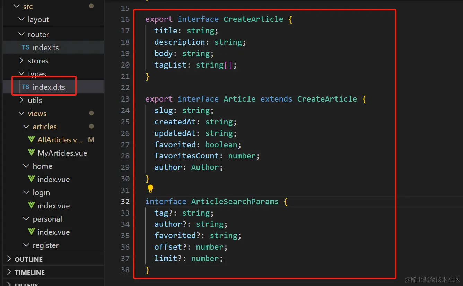Collapse the router folder chevron
463x286 pixels.
(21, 34)
